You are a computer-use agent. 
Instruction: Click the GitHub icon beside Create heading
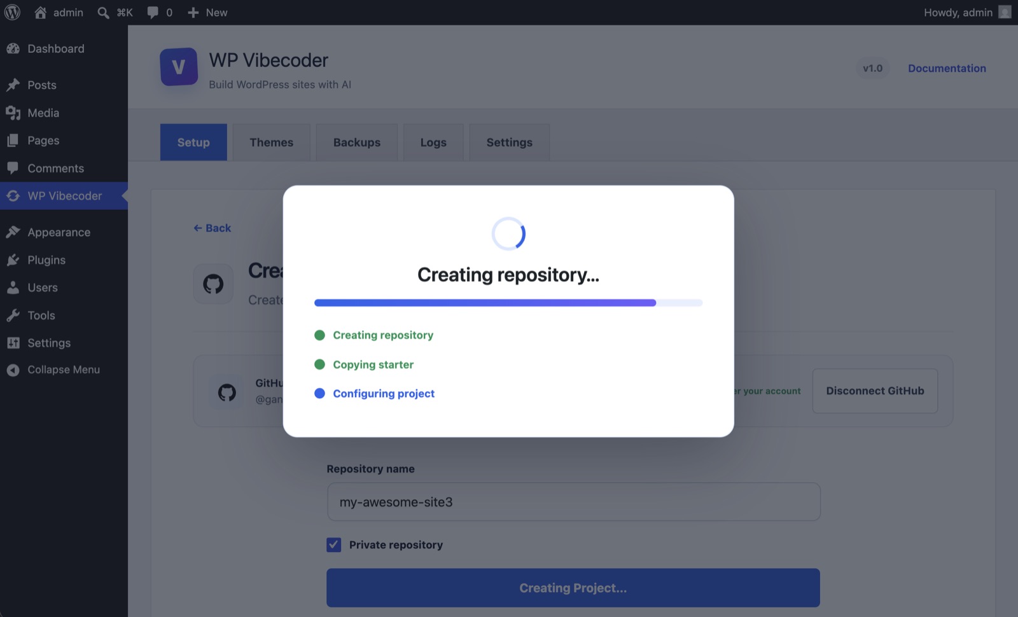pos(213,284)
